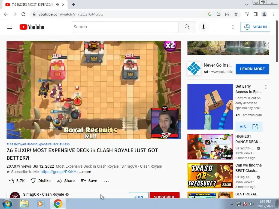Focus the YouTube search field
The width and height of the screenshot is (279, 209).
[125, 27]
